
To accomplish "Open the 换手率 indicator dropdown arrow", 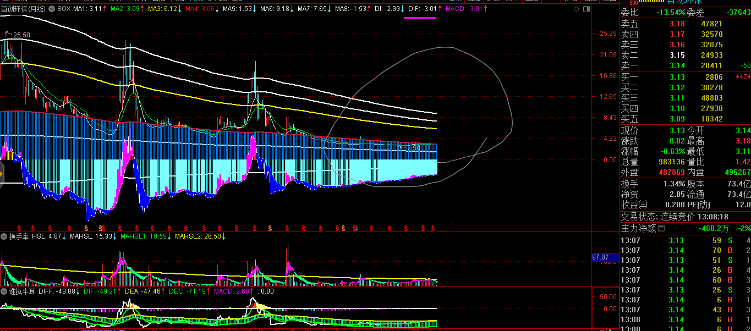I will (x=4, y=236).
